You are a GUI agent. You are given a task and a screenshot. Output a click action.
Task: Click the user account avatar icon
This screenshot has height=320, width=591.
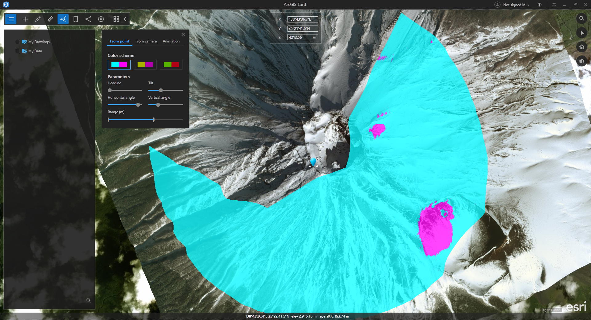(497, 5)
